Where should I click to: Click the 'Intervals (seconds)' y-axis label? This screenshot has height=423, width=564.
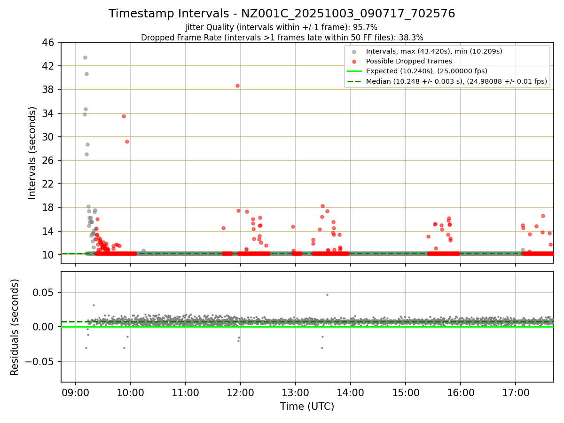coord(32,153)
